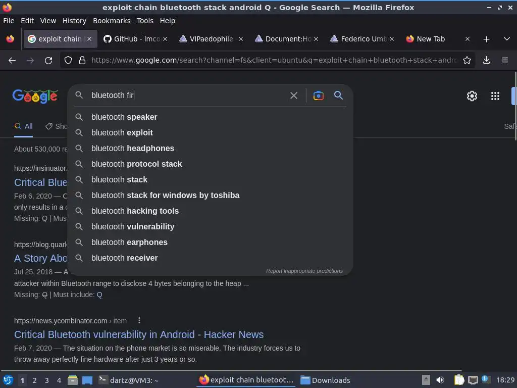Open Downloads window from taskbar
This screenshot has width=517, height=388.
click(326, 380)
